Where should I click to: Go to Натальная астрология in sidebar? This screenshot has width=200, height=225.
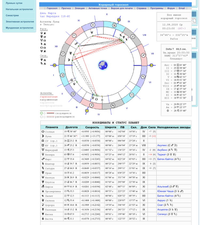pos(19,9)
